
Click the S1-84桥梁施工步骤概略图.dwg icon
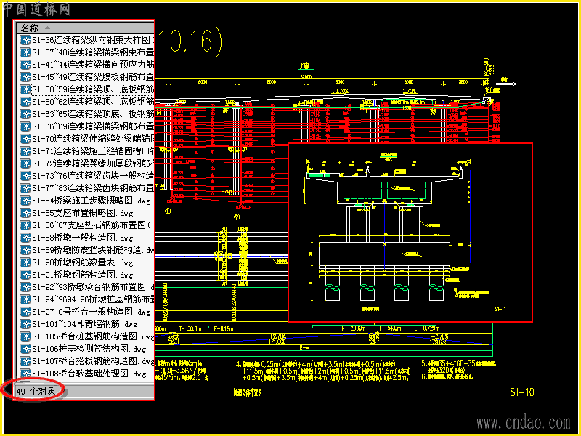25,201
